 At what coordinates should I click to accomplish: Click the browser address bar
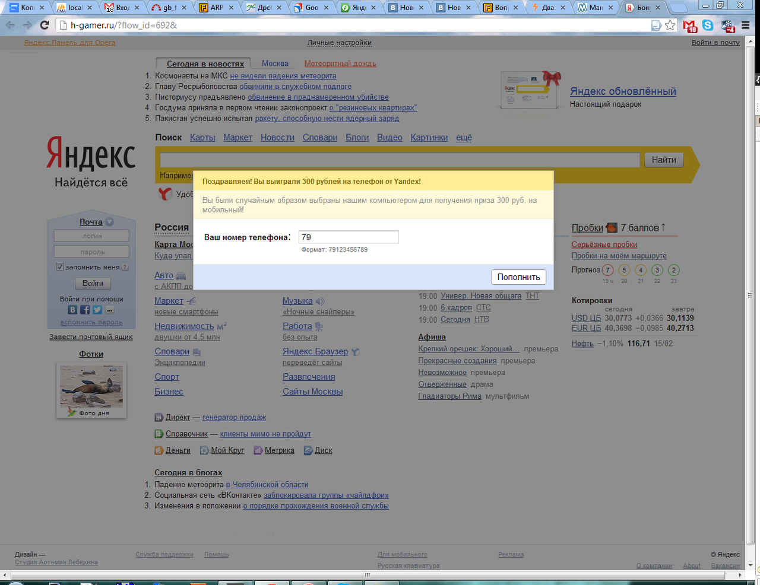[356, 25]
